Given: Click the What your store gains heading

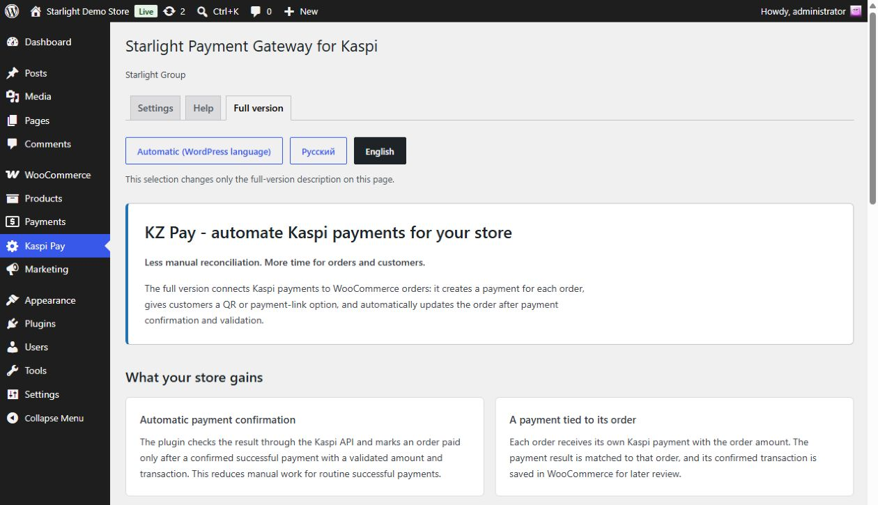Looking at the screenshot, I should [x=194, y=378].
